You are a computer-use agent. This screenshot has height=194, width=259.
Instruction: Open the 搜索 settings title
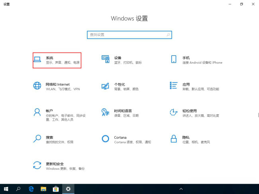[49, 137]
